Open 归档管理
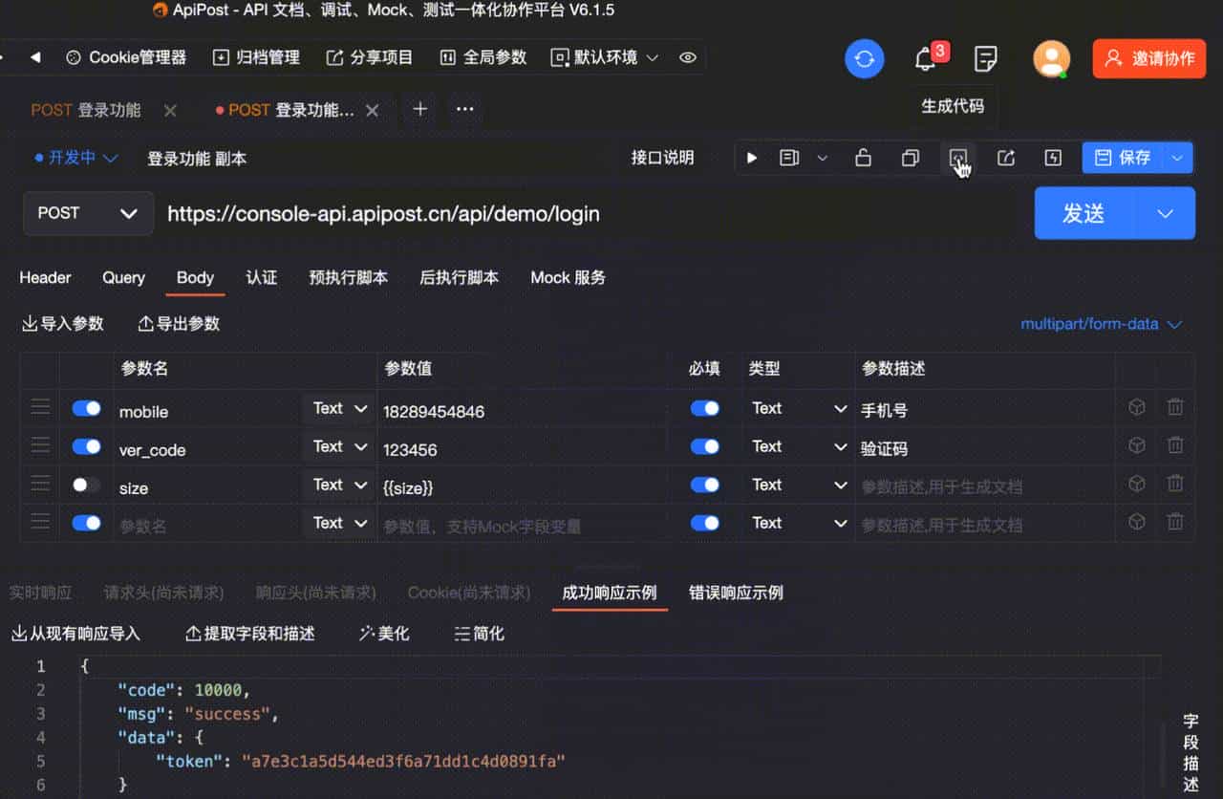This screenshot has width=1223, height=799. [257, 56]
